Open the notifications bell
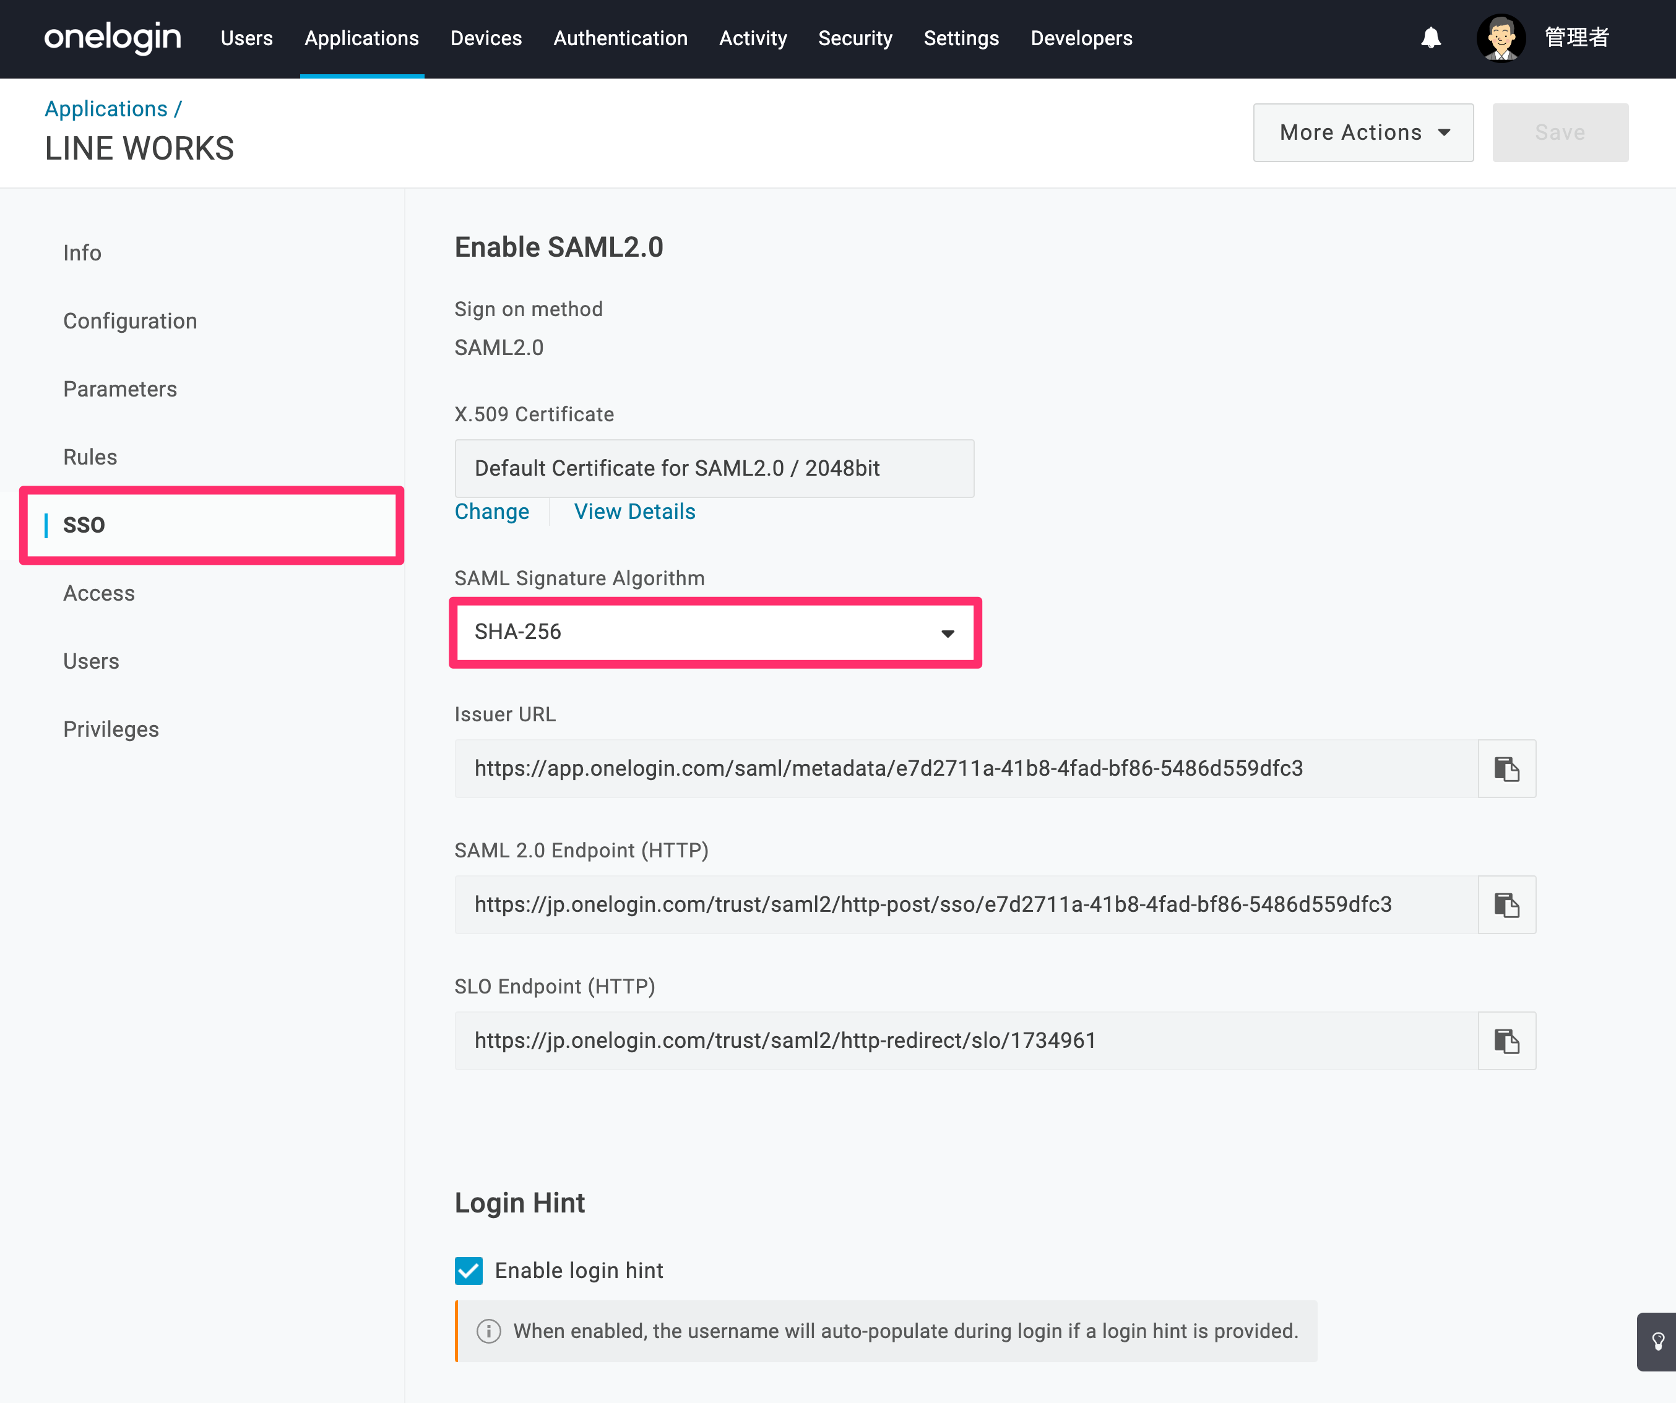The height and width of the screenshot is (1403, 1676). click(1431, 38)
